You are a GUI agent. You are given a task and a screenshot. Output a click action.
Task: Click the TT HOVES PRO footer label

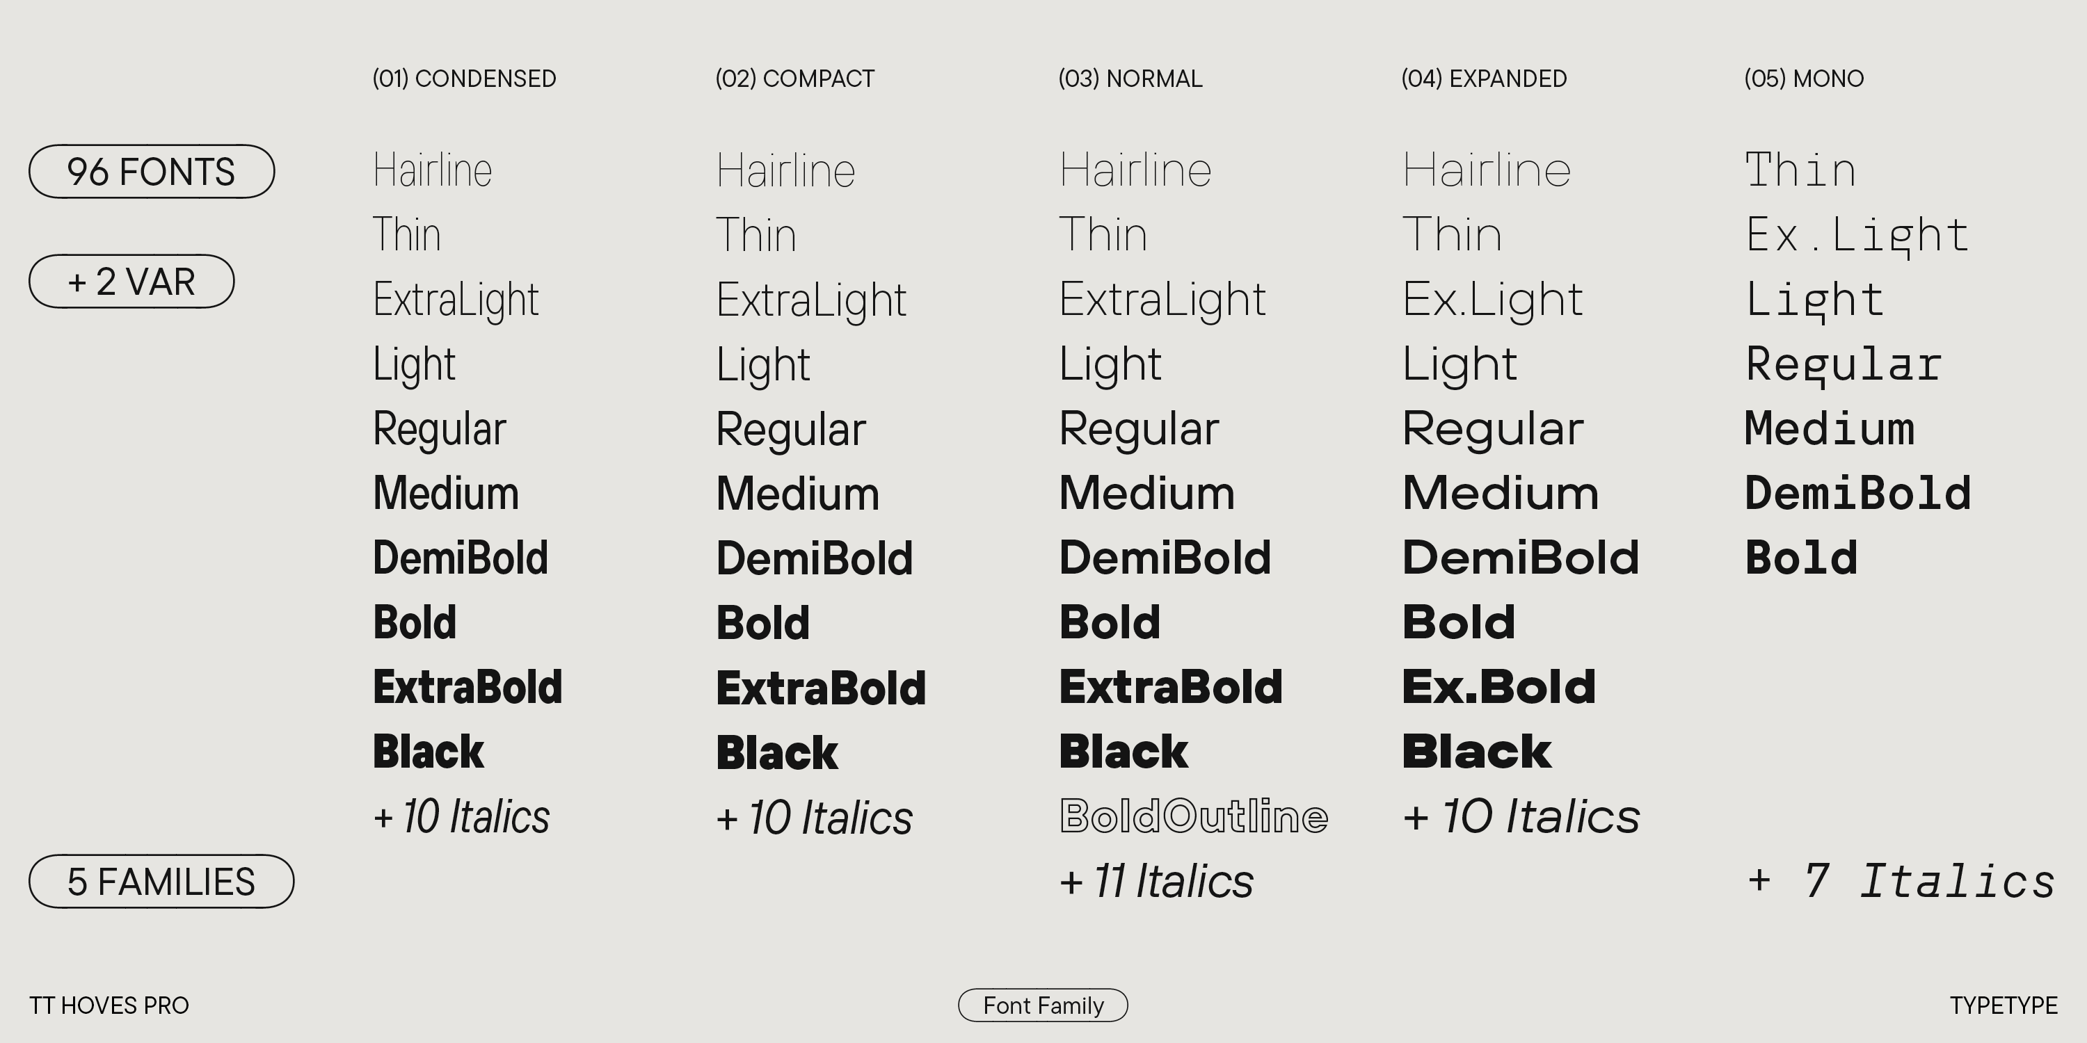tap(109, 1005)
